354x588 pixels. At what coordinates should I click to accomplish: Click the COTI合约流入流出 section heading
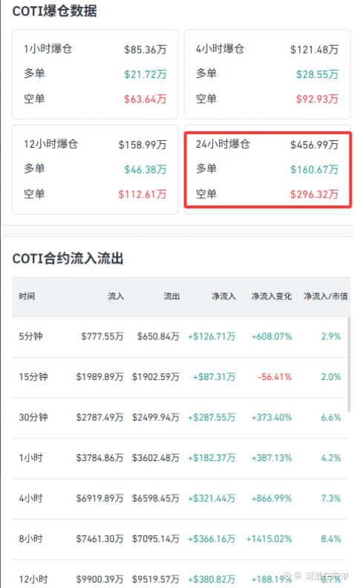point(68,258)
